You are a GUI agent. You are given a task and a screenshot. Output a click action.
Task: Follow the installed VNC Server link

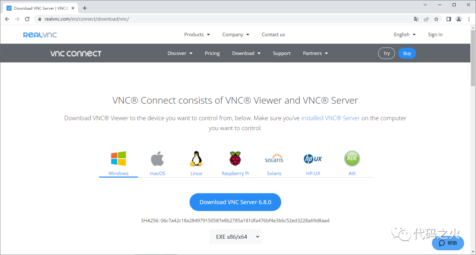(330, 118)
